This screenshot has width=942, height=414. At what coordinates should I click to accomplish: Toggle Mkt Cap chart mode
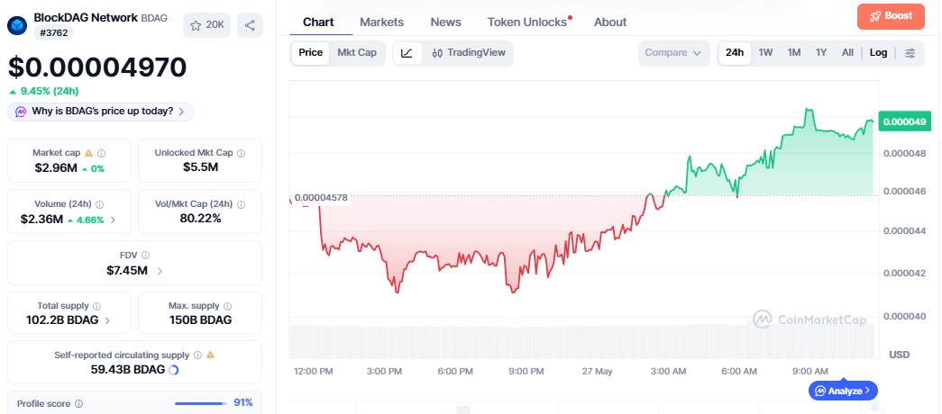[x=357, y=53]
